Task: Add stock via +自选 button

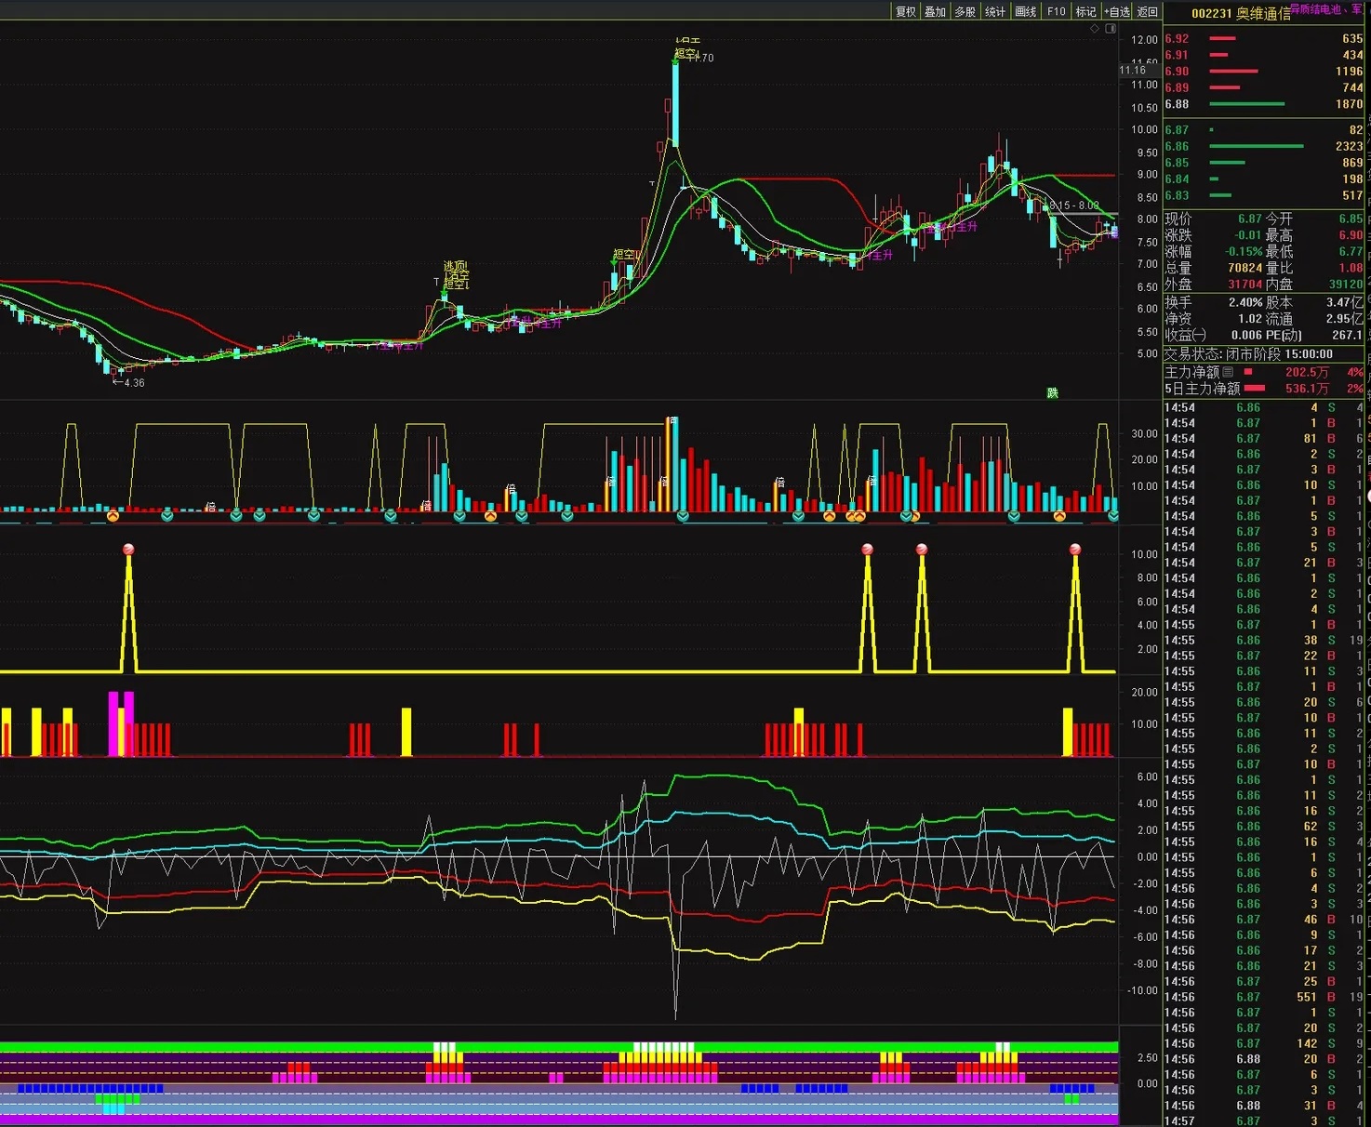Action: 1117,11
